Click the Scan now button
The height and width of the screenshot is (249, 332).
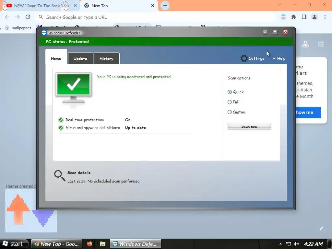coord(249,126)
